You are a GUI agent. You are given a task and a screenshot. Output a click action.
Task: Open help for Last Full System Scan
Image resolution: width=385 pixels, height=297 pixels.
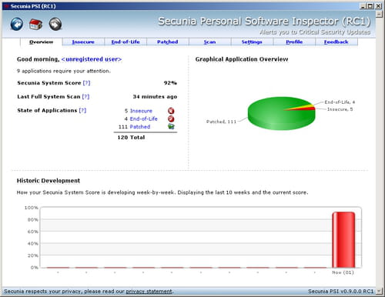point(85,97)
